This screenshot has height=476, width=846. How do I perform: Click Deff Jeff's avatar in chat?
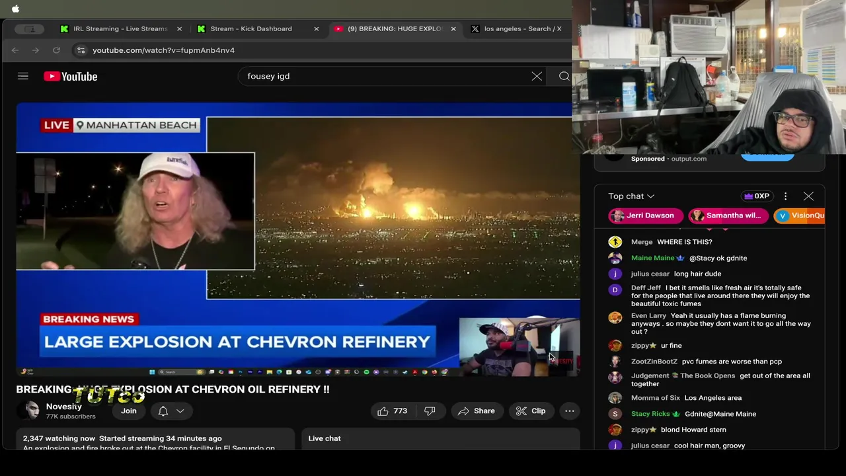[615, 290]
